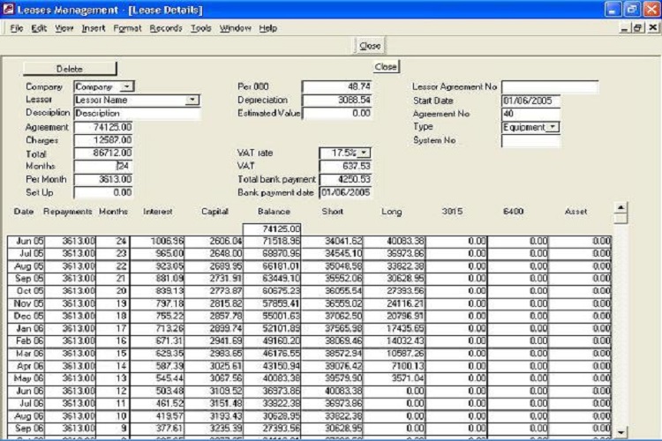Minimize the inner Lease Details child window
This screenshot has height=441, width=662.
point(625,28)
